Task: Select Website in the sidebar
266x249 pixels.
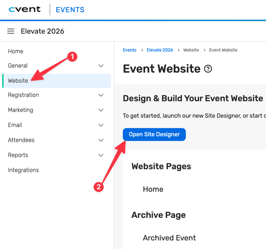Action: coord(18,81)
